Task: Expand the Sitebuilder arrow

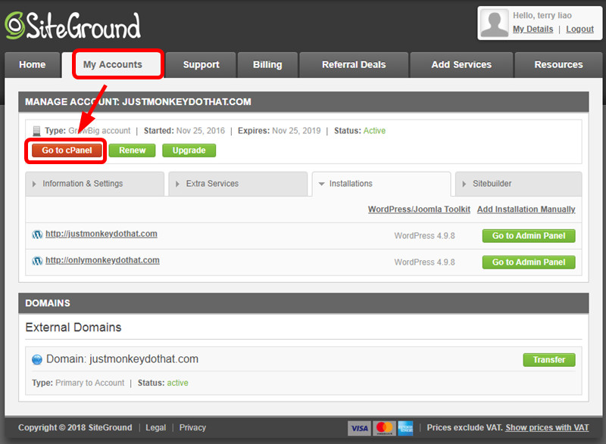Action: tap(464, 184)
